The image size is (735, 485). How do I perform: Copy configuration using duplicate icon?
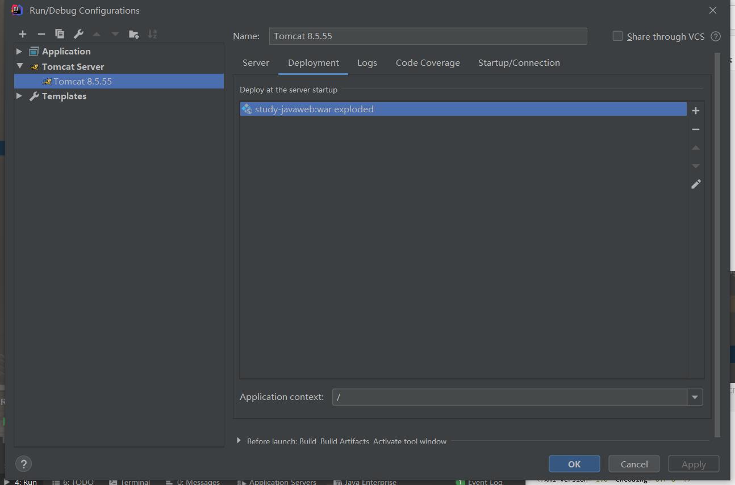60,34
